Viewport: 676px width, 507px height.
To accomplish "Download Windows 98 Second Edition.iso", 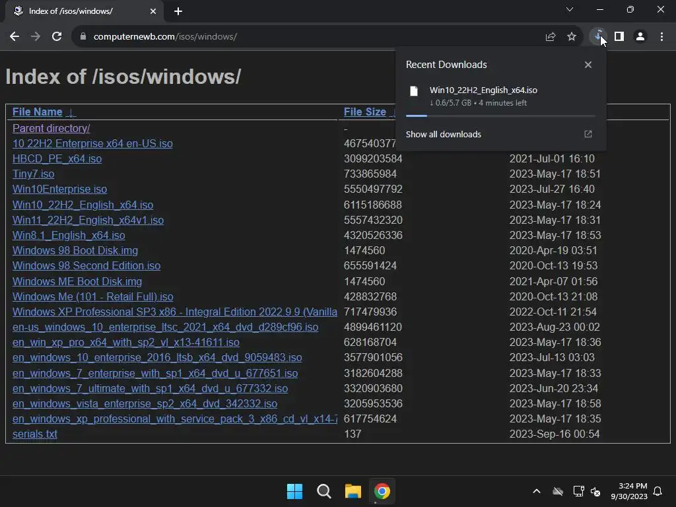I will 86,265.
